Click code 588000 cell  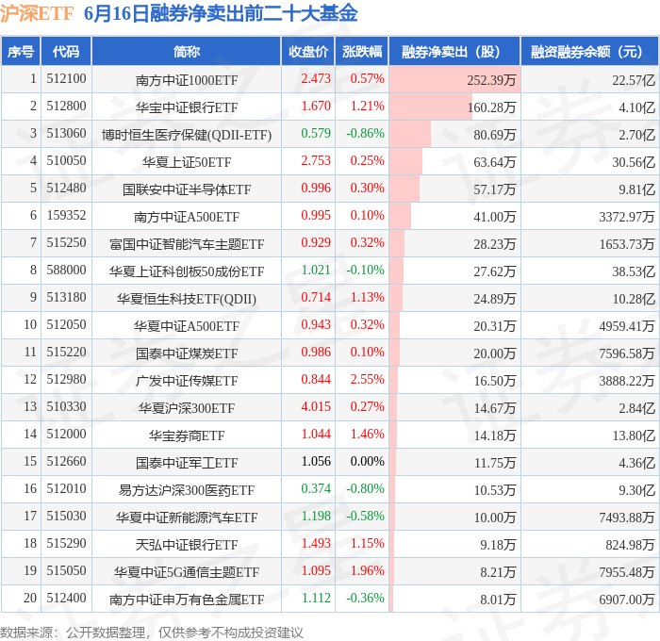click(66, 271)
